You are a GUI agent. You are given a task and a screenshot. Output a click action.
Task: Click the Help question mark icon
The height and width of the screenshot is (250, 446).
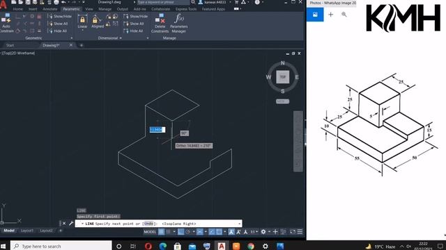[257, 2]
